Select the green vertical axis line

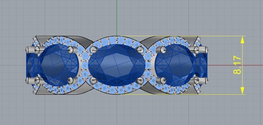click(x=117, y=18)
